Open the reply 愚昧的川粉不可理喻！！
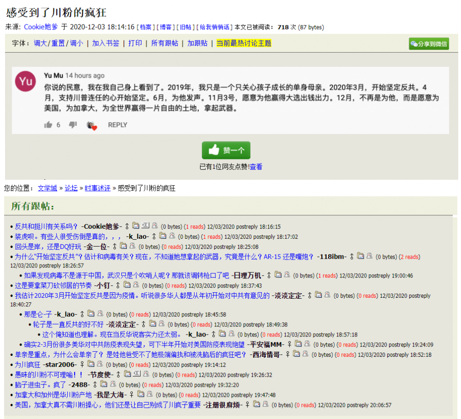 (49, 375)
